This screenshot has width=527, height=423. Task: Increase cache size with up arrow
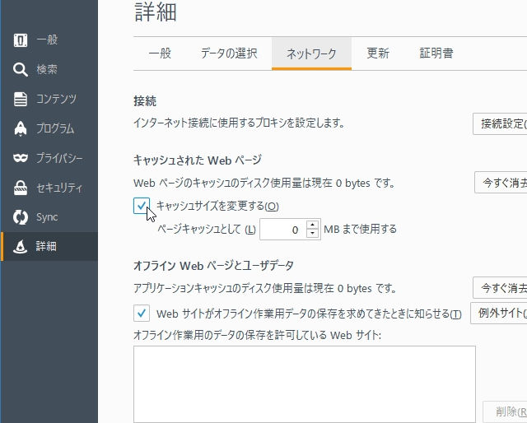313,225
